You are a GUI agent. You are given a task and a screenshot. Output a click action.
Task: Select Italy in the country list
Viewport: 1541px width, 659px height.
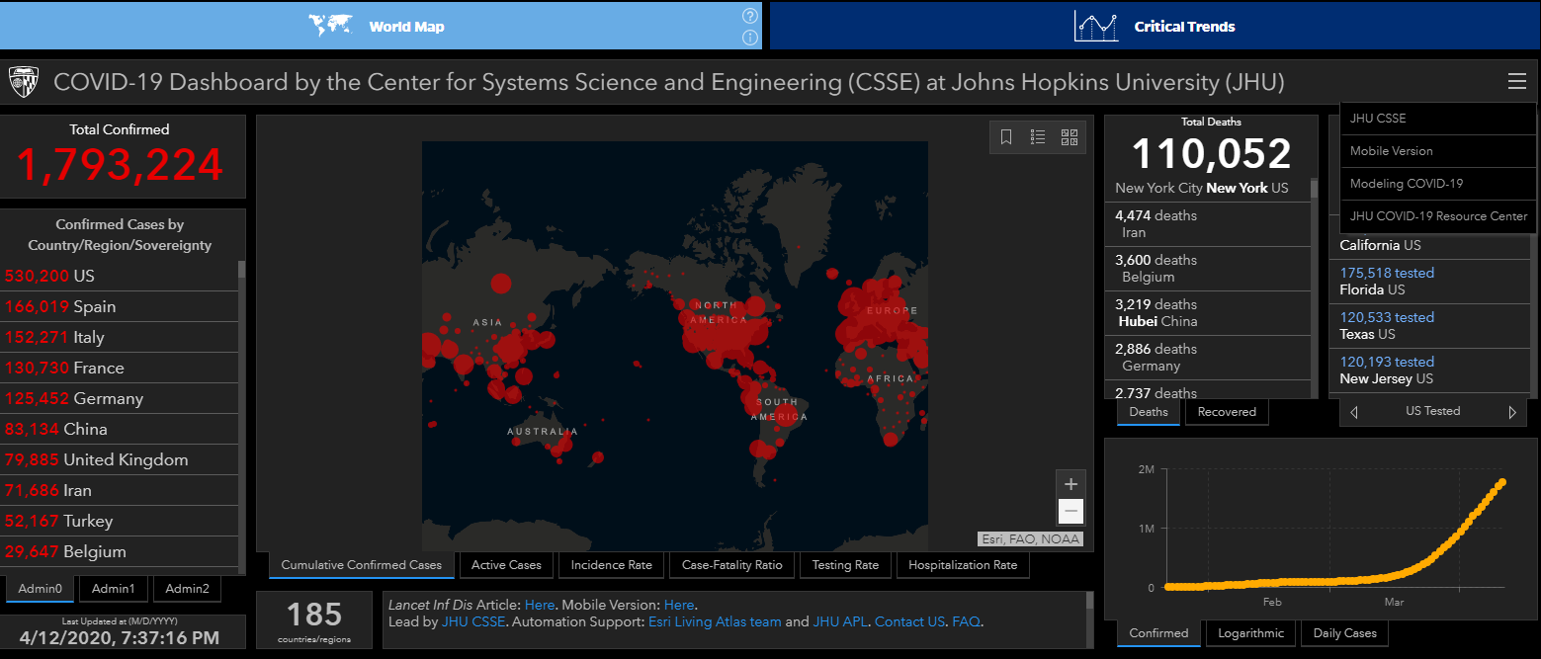tap(120, 337)
